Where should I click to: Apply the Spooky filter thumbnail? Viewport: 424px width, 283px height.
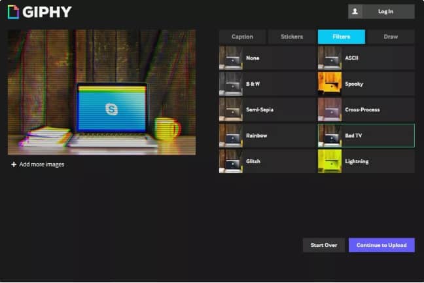pos(330,84)
